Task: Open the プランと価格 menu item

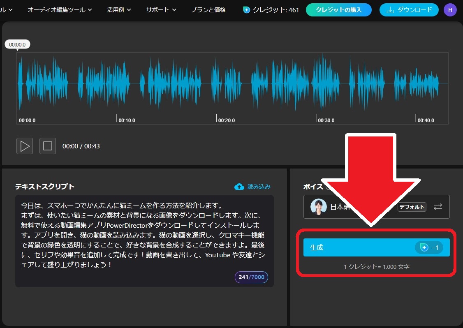Action: coord(208,10)
